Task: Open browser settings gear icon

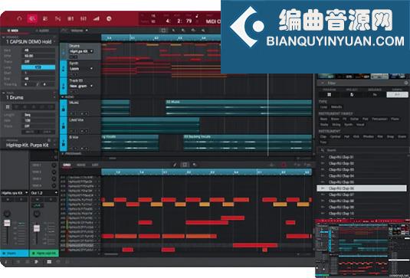Action: [x=406, y=83]
